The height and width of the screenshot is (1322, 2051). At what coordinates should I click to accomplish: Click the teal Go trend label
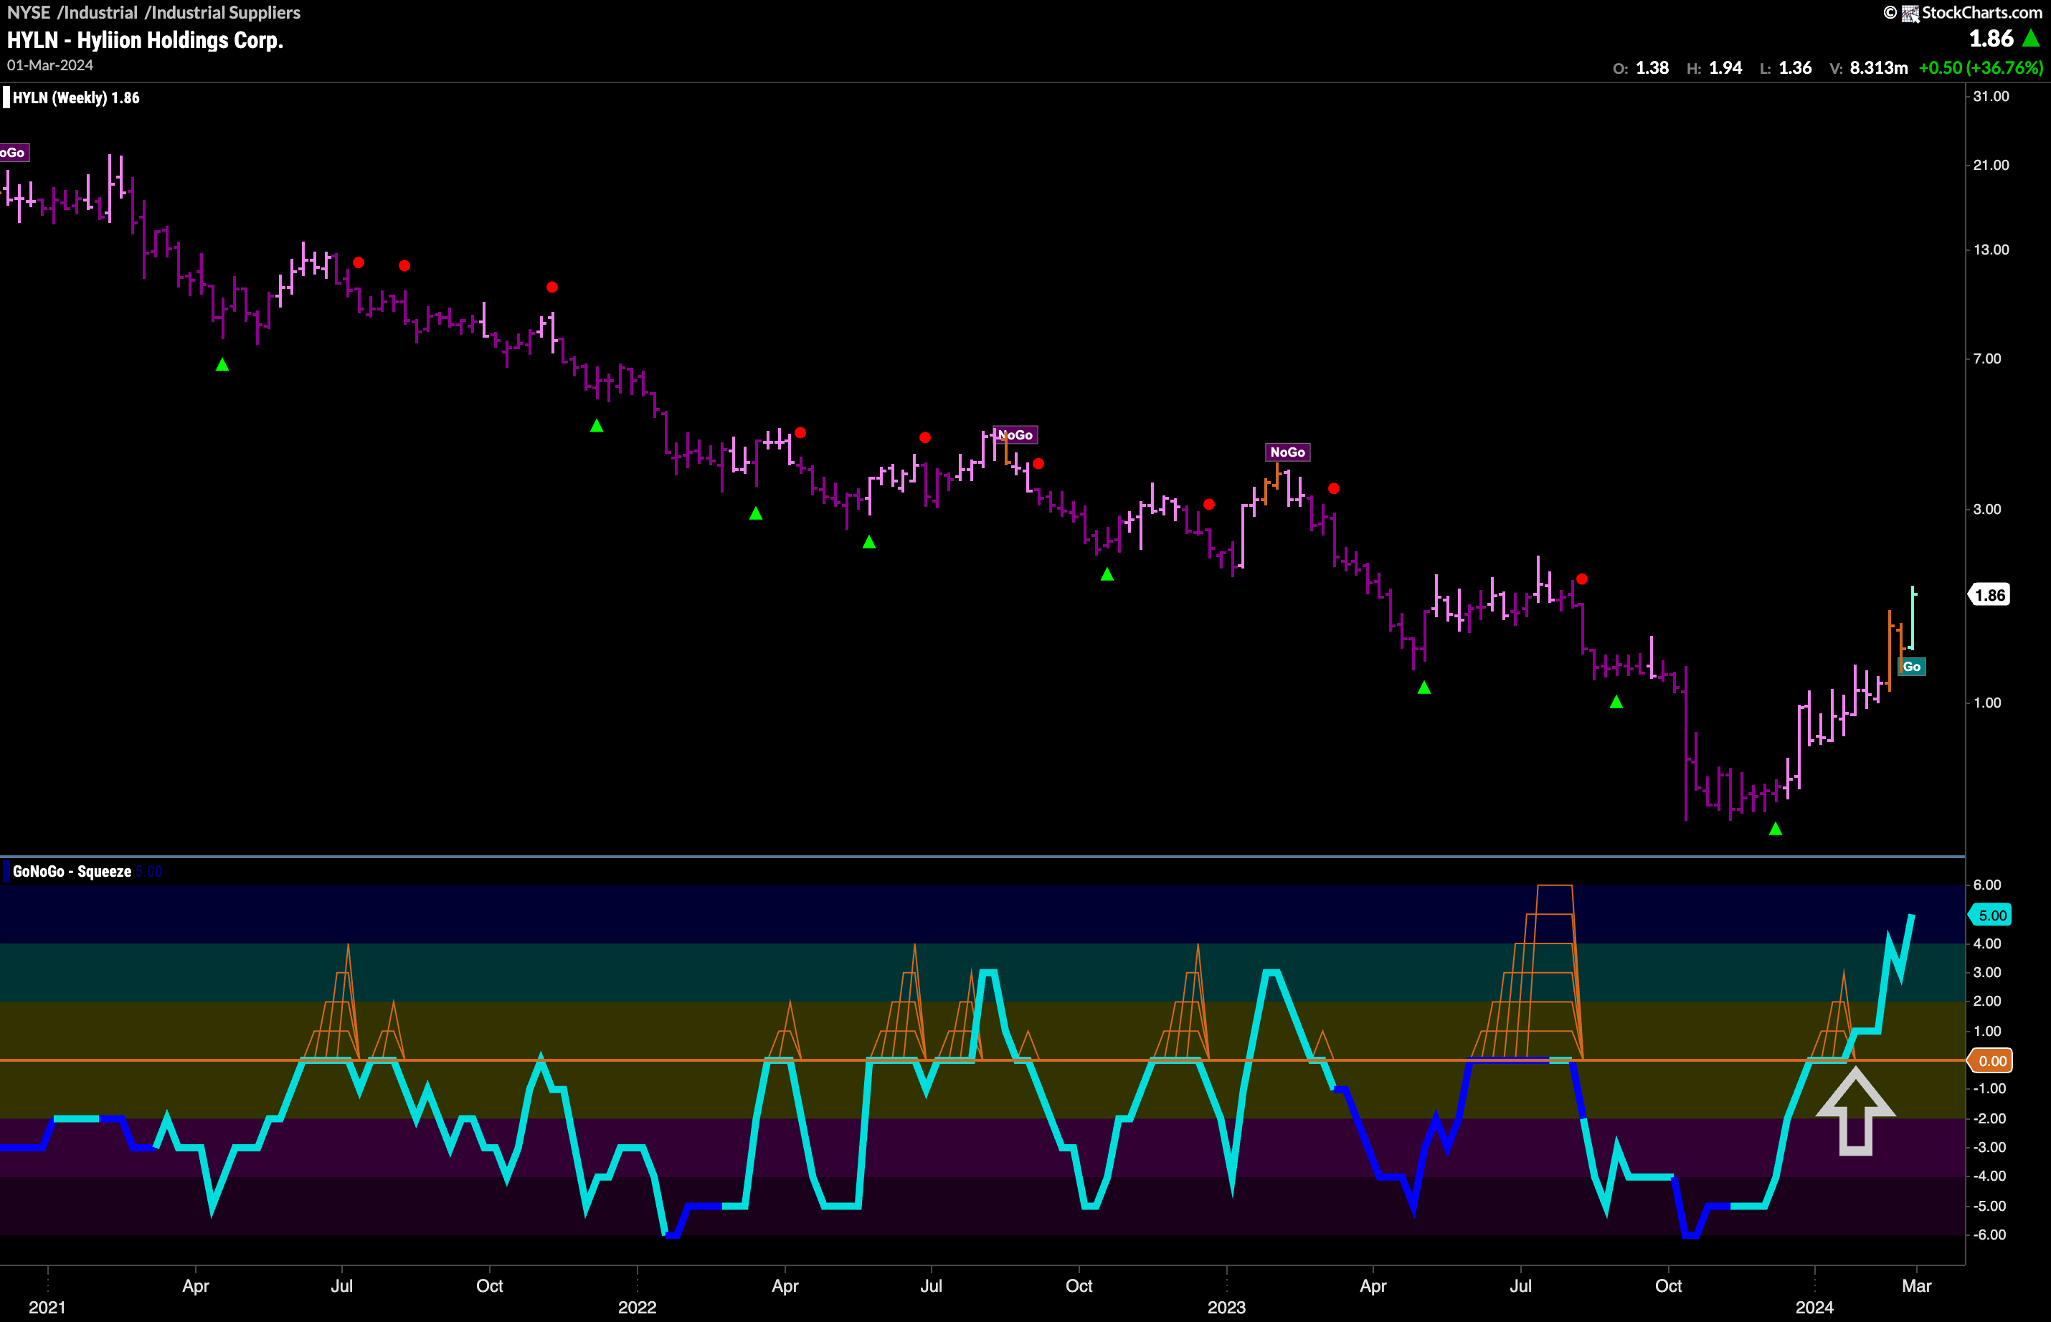pos(1911,667)
